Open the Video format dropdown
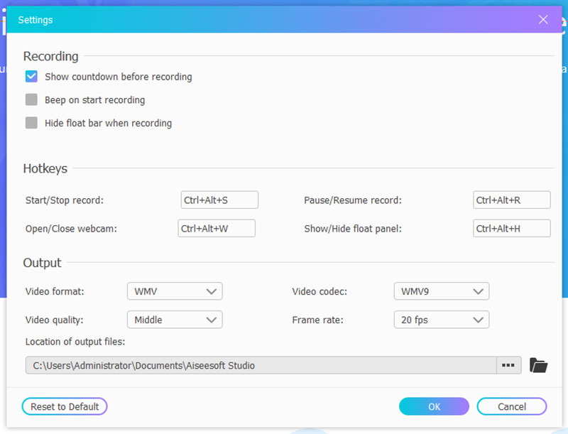This screenshot has width=568, height=434. tap(175, 291)
